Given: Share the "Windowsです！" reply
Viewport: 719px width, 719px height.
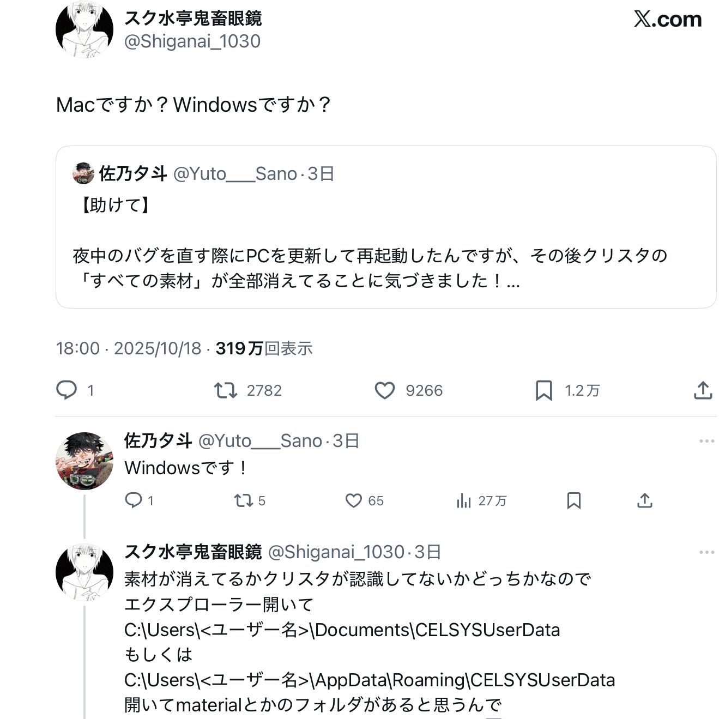Looking at the screenshot, I should pos(644,500).
